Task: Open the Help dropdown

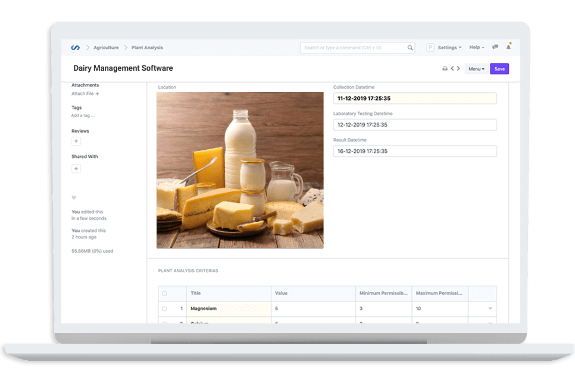Action: (x=475, y=47)
